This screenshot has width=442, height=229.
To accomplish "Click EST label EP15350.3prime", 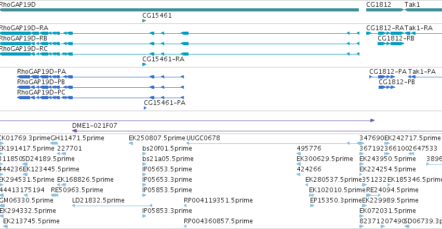I will click(x=336, y=200).
